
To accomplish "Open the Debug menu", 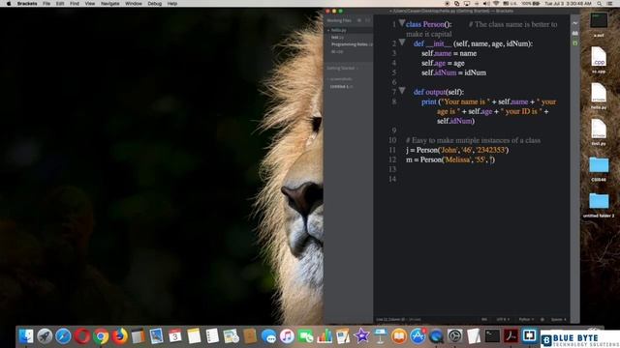I will click(154, 4).
